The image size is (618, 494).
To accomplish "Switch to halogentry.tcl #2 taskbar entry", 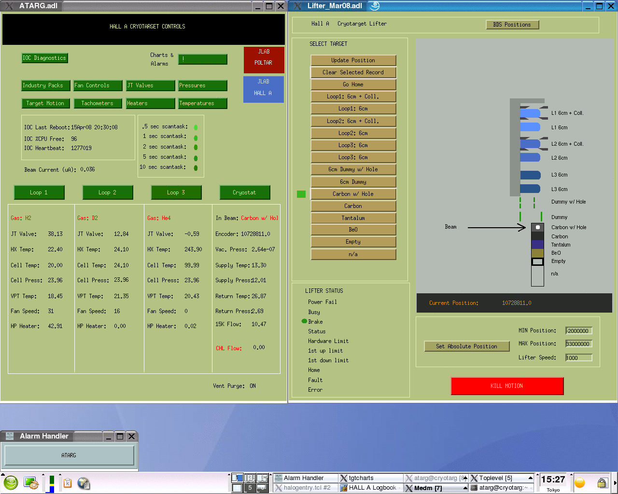I will 305,488.
